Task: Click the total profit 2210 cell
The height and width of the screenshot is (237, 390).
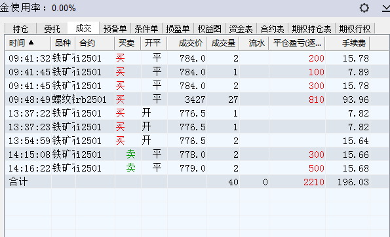Action: coord(297,182)
